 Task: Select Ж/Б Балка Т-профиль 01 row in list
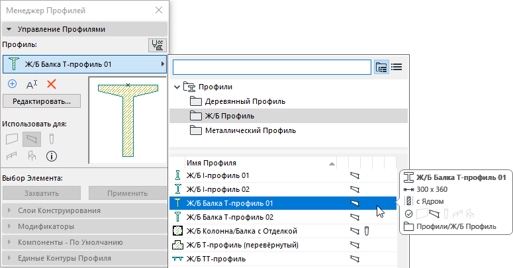tap(283, 203)
